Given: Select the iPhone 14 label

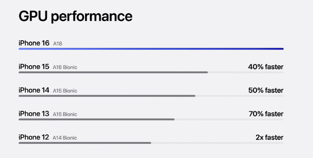Looking at the screenshot, I should (34, 90).
